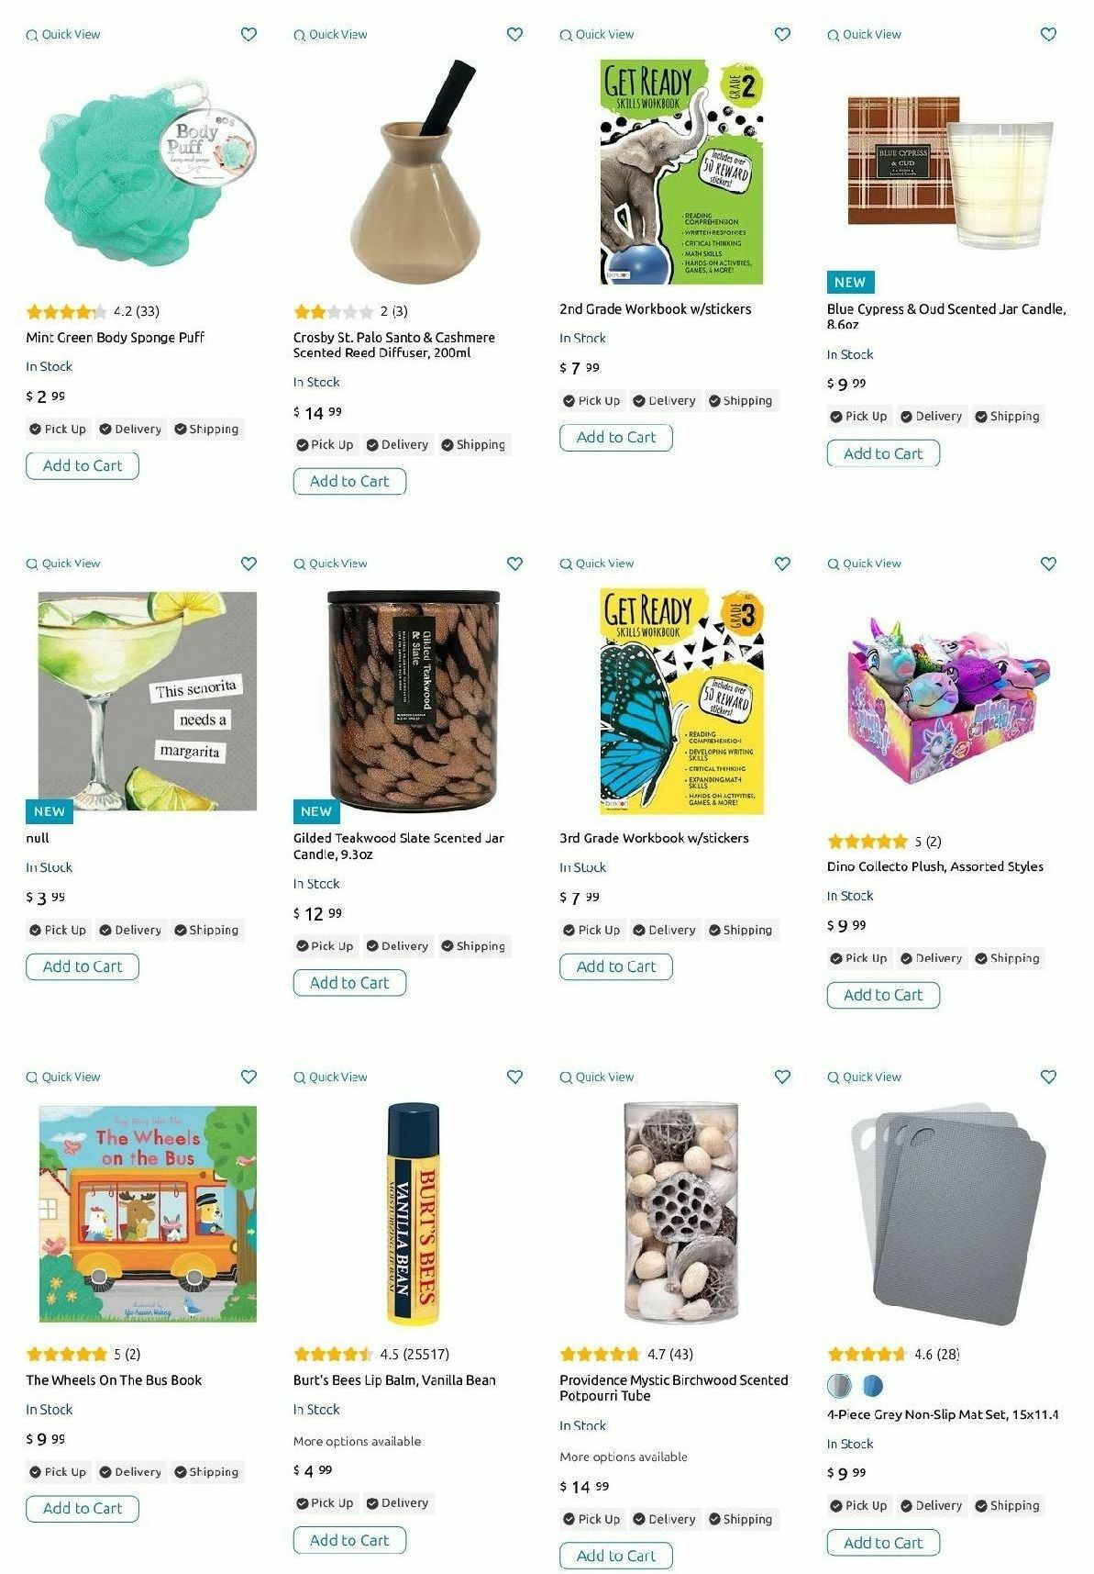Open Quick View for Grey Non-Slip Mat Set
This screenshot has height=1574, width=1094.
(x=864, y=1077)
